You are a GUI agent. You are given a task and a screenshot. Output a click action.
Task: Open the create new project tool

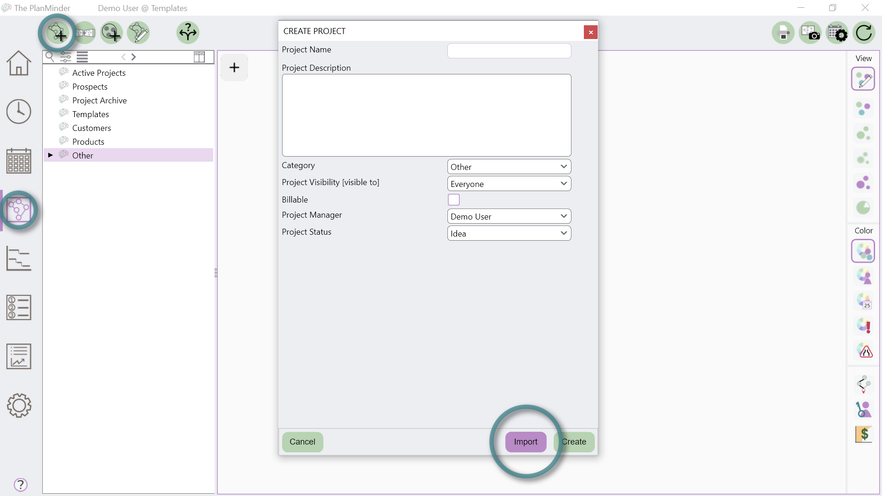[57, 33]
